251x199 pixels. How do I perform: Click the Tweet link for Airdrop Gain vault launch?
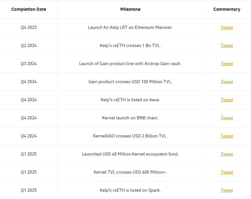227,64
